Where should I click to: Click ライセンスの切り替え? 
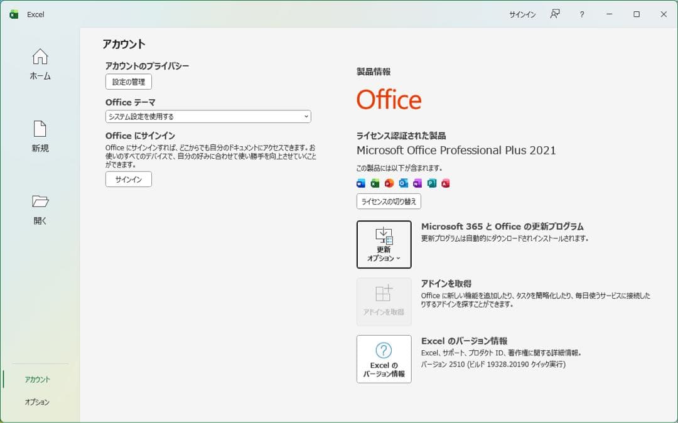point(389,201)
